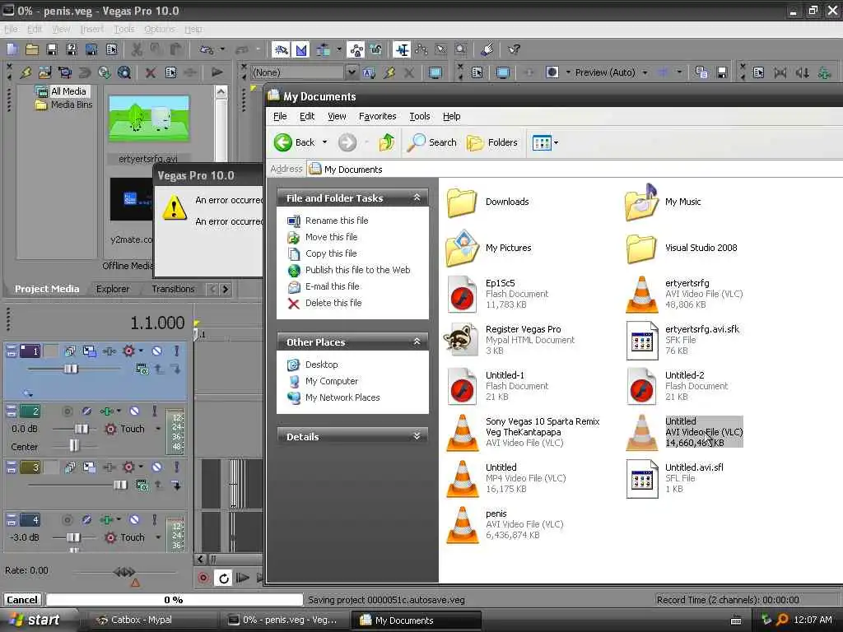Click the Rate scrub slider
The height and width of the screenshot is (632, 843).
(x=124, y=572)
